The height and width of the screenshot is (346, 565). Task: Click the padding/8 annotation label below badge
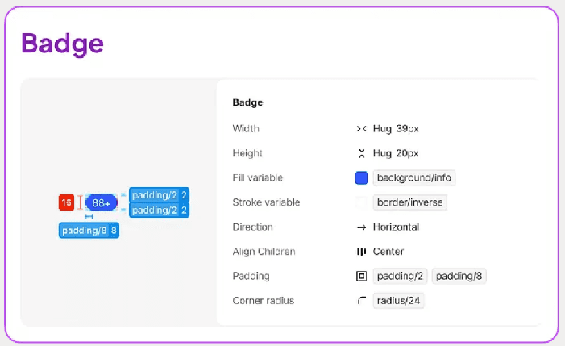(89, 231)
